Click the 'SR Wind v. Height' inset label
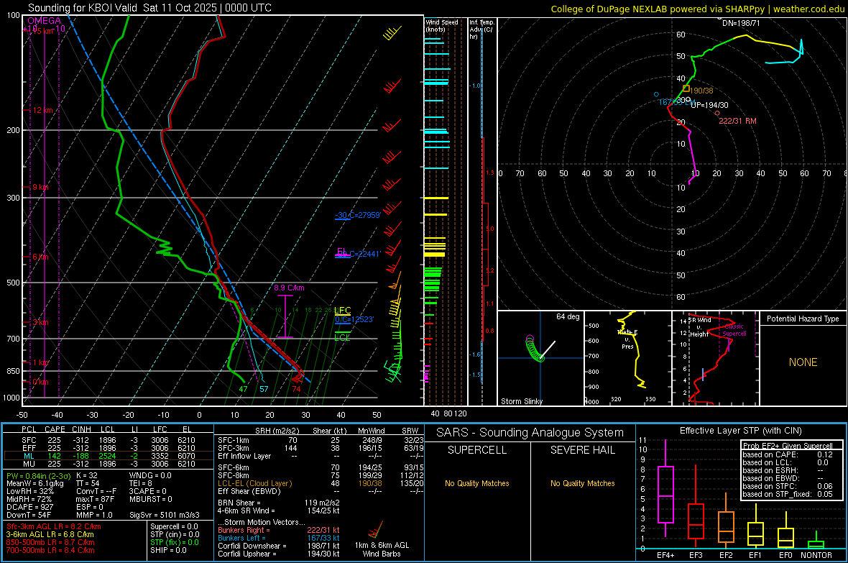848x563 pixels. pyautogui.click(x=699, y=327)
